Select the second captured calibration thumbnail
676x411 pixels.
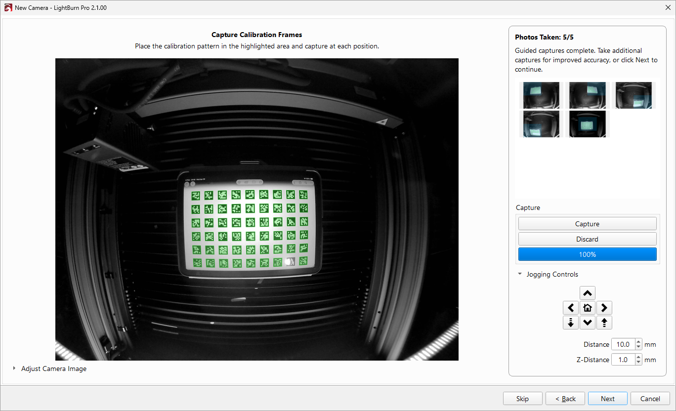coord(588,95)
